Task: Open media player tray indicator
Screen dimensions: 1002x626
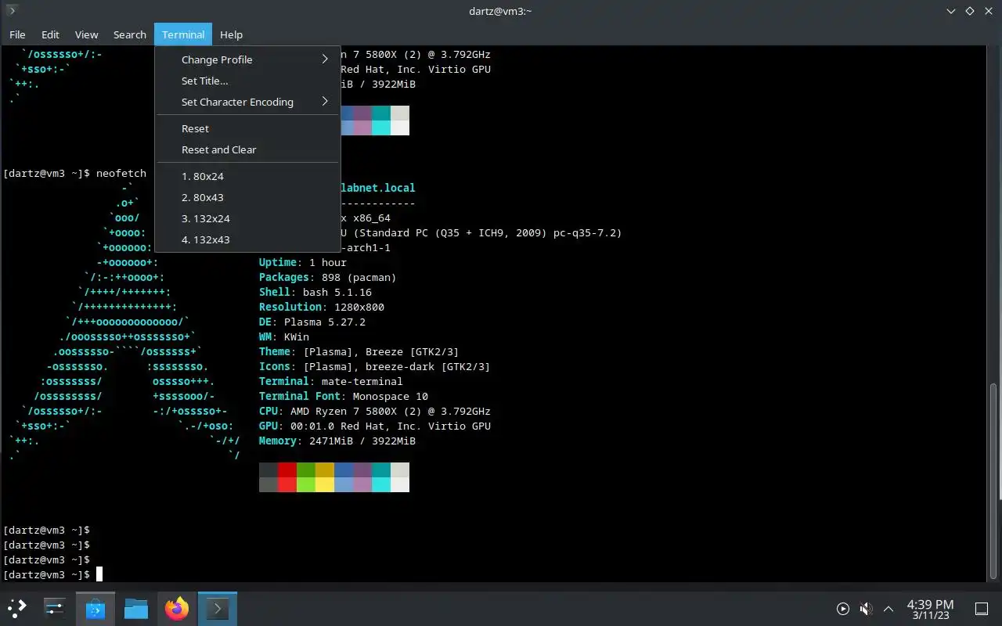Action: click(843, 608)
